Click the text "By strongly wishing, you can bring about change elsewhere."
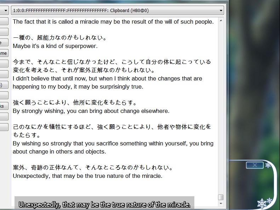The height and width of the screenshot is (210, 280). pyautogui.click(x=91, y=111)
